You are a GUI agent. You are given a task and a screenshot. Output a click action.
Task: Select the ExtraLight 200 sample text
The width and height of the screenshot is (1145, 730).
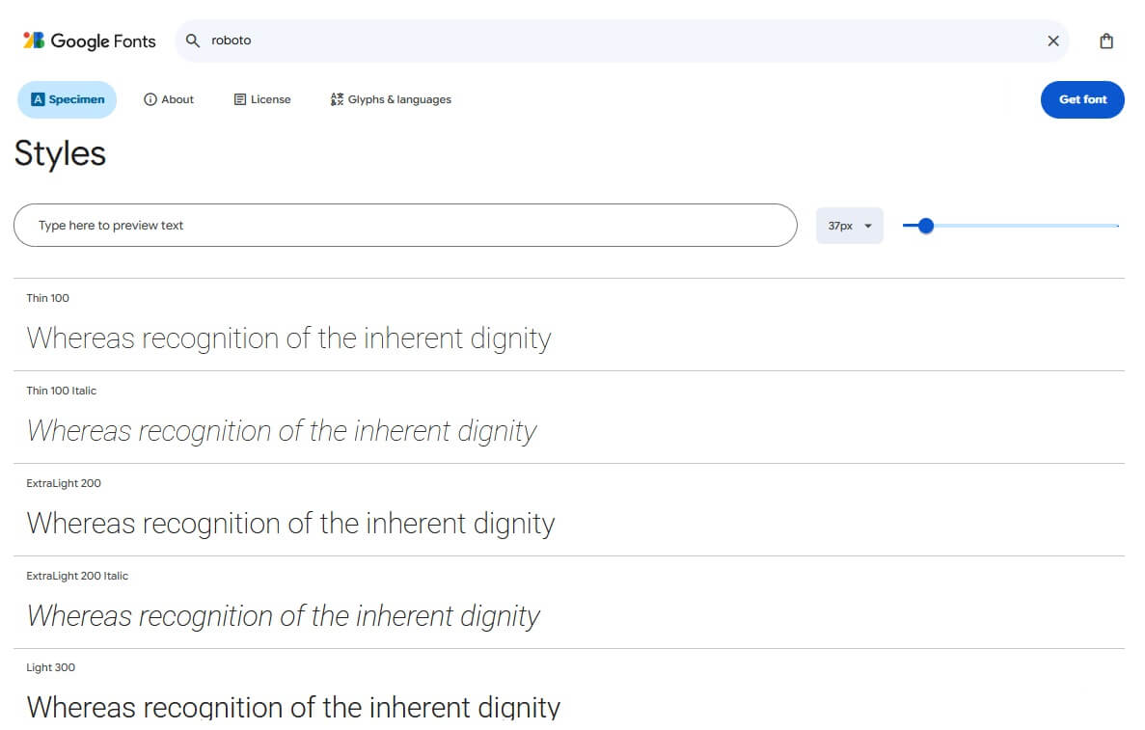pyautogui.click(x=290, y=525)
